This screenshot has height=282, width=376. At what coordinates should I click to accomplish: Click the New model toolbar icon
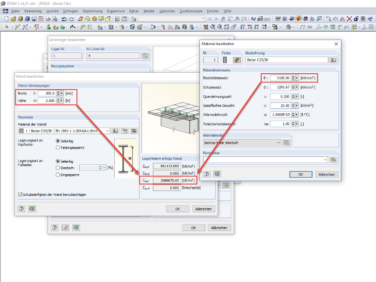6,19
